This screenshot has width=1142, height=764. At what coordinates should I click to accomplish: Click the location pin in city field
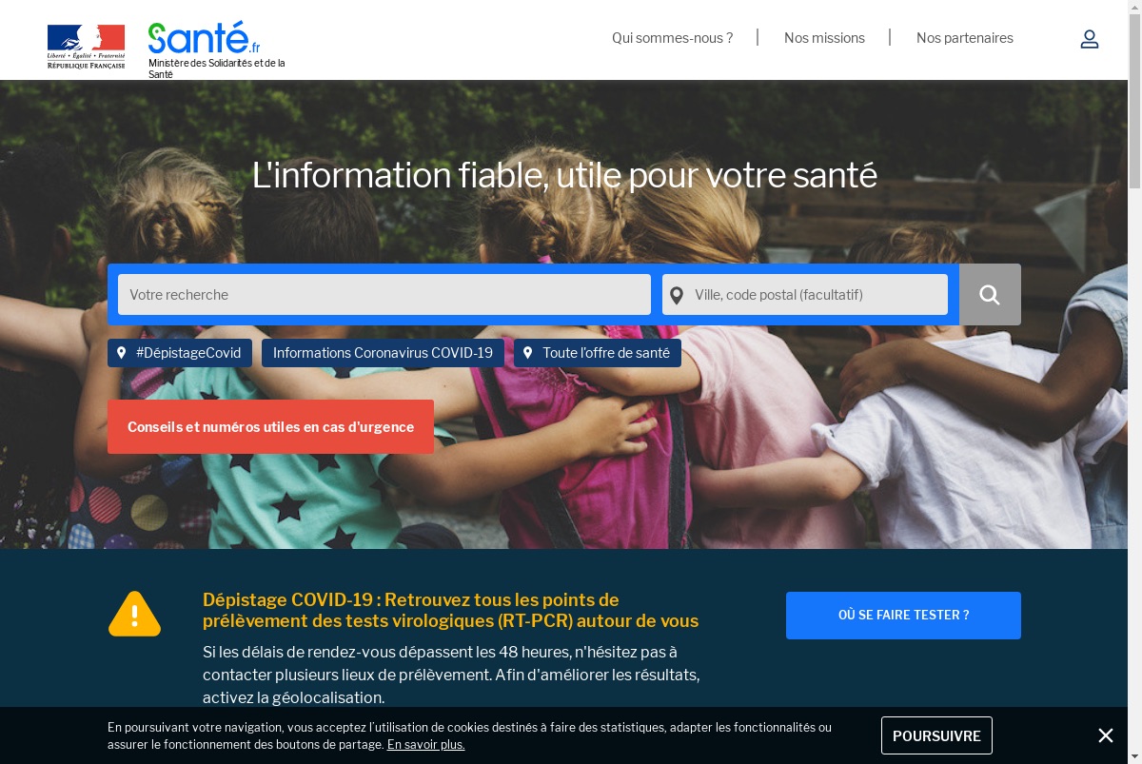coord(677,295)
